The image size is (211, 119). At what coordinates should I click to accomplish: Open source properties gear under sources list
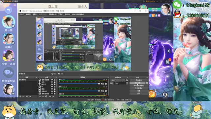[x=46, y=97]
